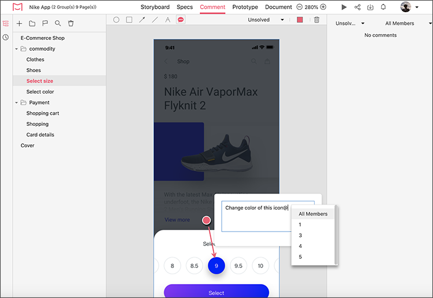Screen dimensions: 433x298
Task: Open the Shopping cart page
Action: click(x=43, y=113)
